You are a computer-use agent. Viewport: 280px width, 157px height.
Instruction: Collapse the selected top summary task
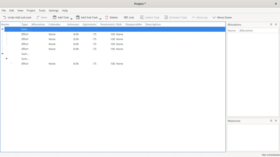(x=2, y=29)
